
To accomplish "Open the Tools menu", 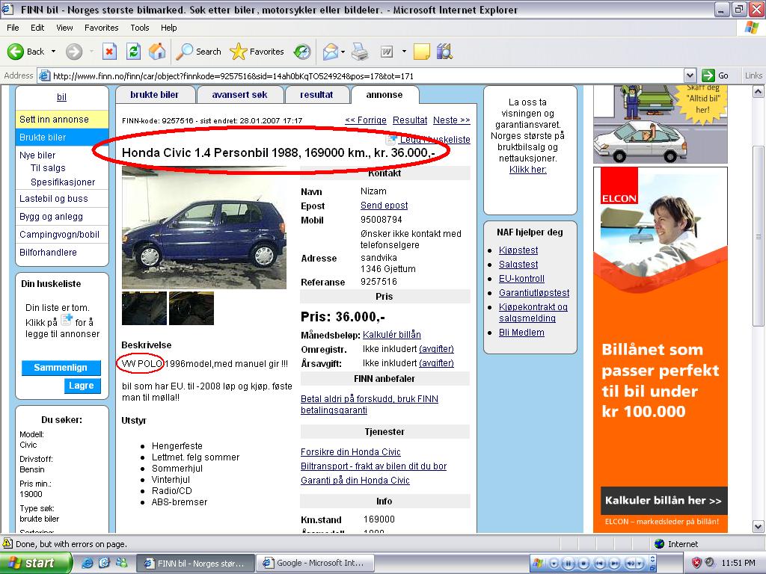I will pyautogui.click(x=140, y=28).
